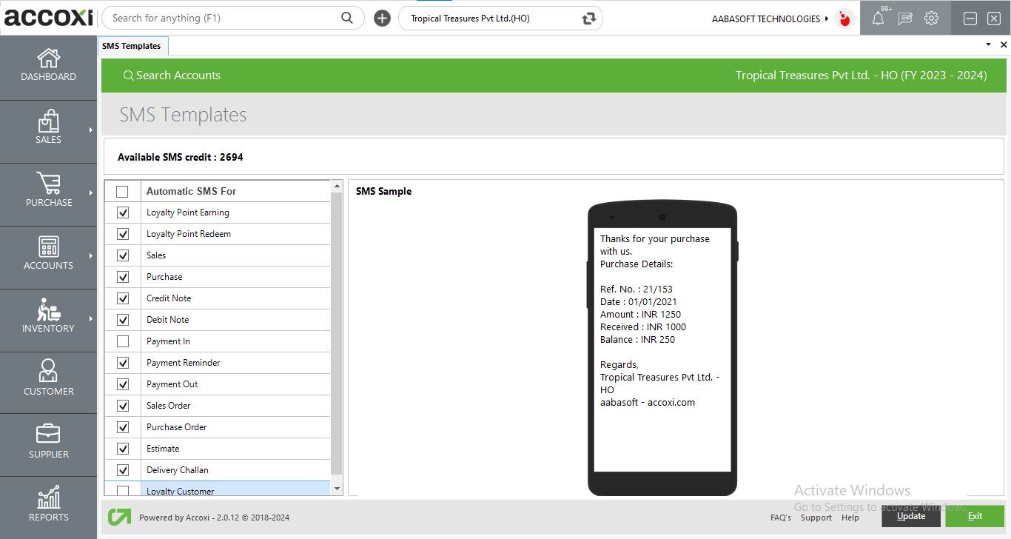Click the switch organization arrows icon
Viewport: 1011px width, 539px height.
pos(589,19)
